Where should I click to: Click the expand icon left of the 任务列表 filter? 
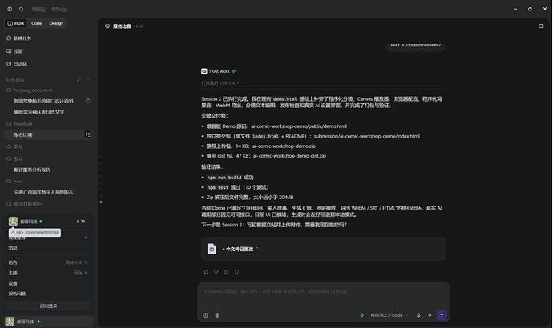pos(79,80)
